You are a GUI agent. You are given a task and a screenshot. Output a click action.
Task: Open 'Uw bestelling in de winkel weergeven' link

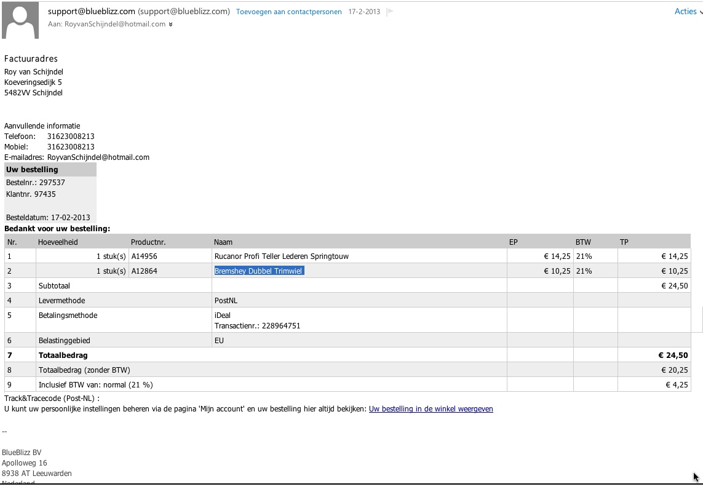pos(431,409)
